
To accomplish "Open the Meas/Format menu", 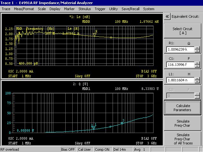I will pyautogui.click(x=24, y=9).
